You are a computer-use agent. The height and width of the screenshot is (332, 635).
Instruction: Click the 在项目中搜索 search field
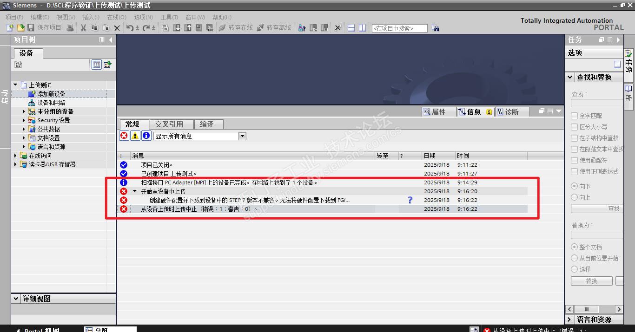pos(399,28)
